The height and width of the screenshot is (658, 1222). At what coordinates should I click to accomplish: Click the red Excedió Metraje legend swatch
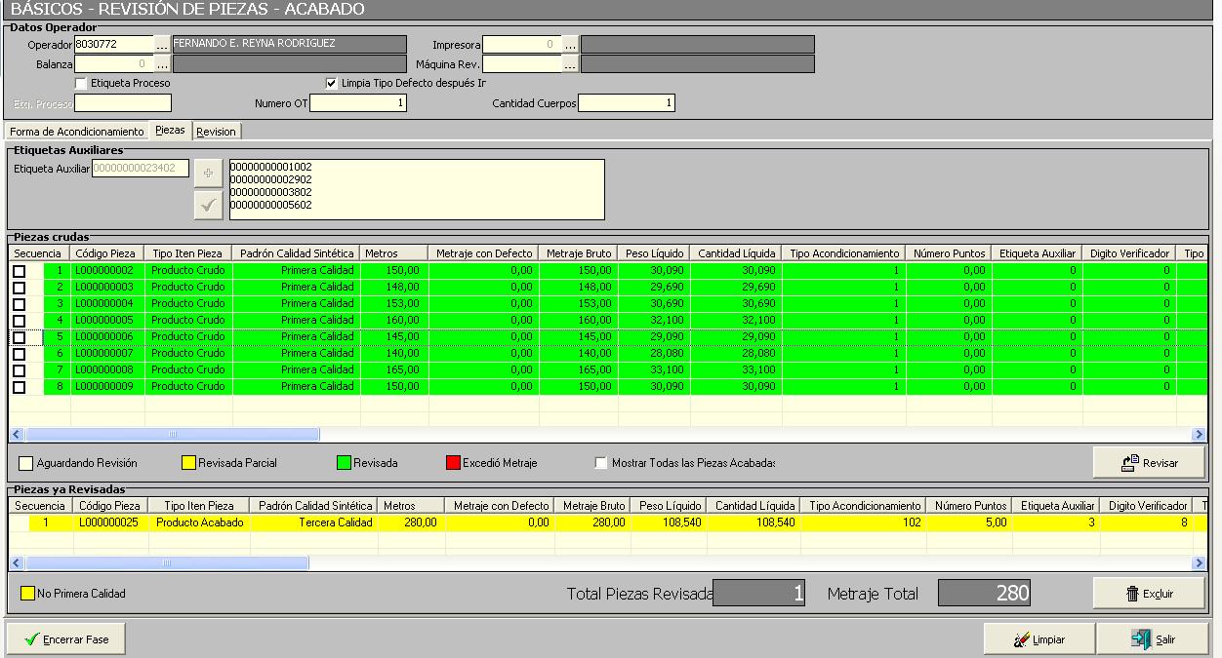tap(453, 463)
